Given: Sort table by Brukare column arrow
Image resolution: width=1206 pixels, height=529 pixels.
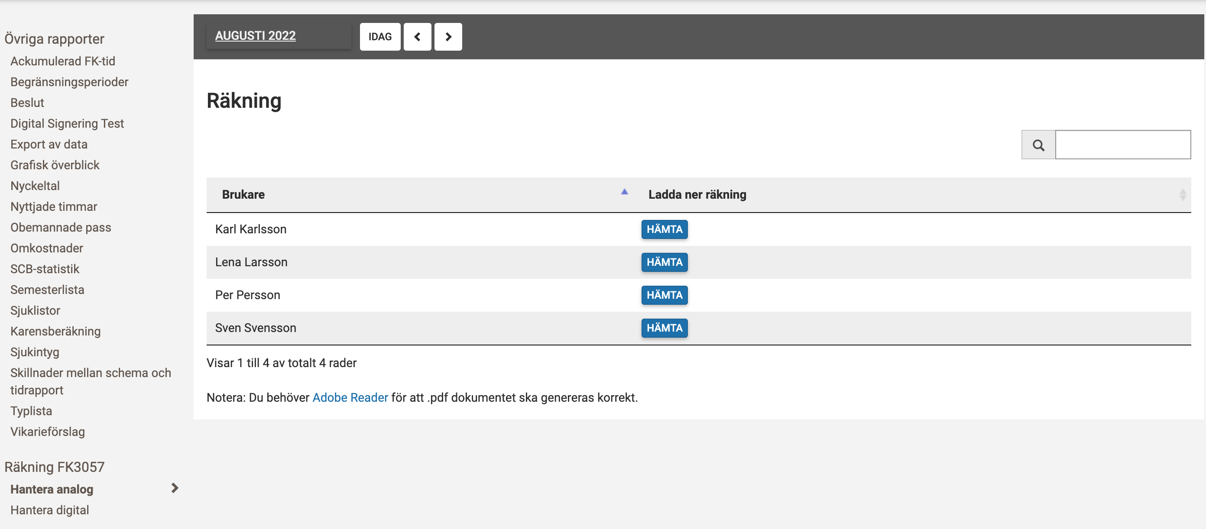Looking at the screenshot, I should (x=624, y=192).
